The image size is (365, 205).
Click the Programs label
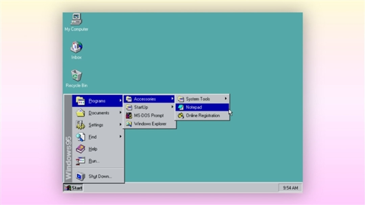click(97, 101)
